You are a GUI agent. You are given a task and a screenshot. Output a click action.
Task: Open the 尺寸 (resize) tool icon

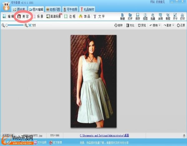pos(175,16)
